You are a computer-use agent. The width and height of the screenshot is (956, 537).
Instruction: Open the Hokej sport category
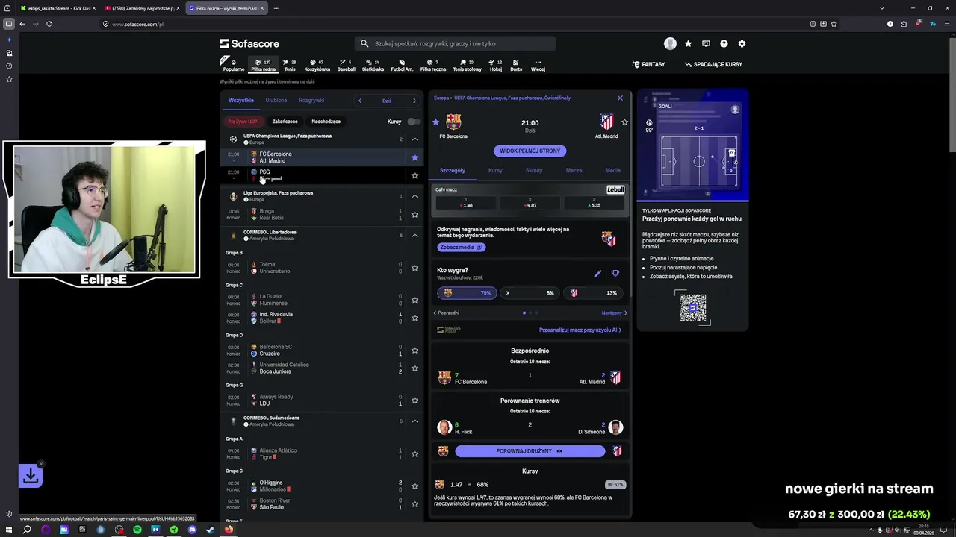tap(496, 65)
